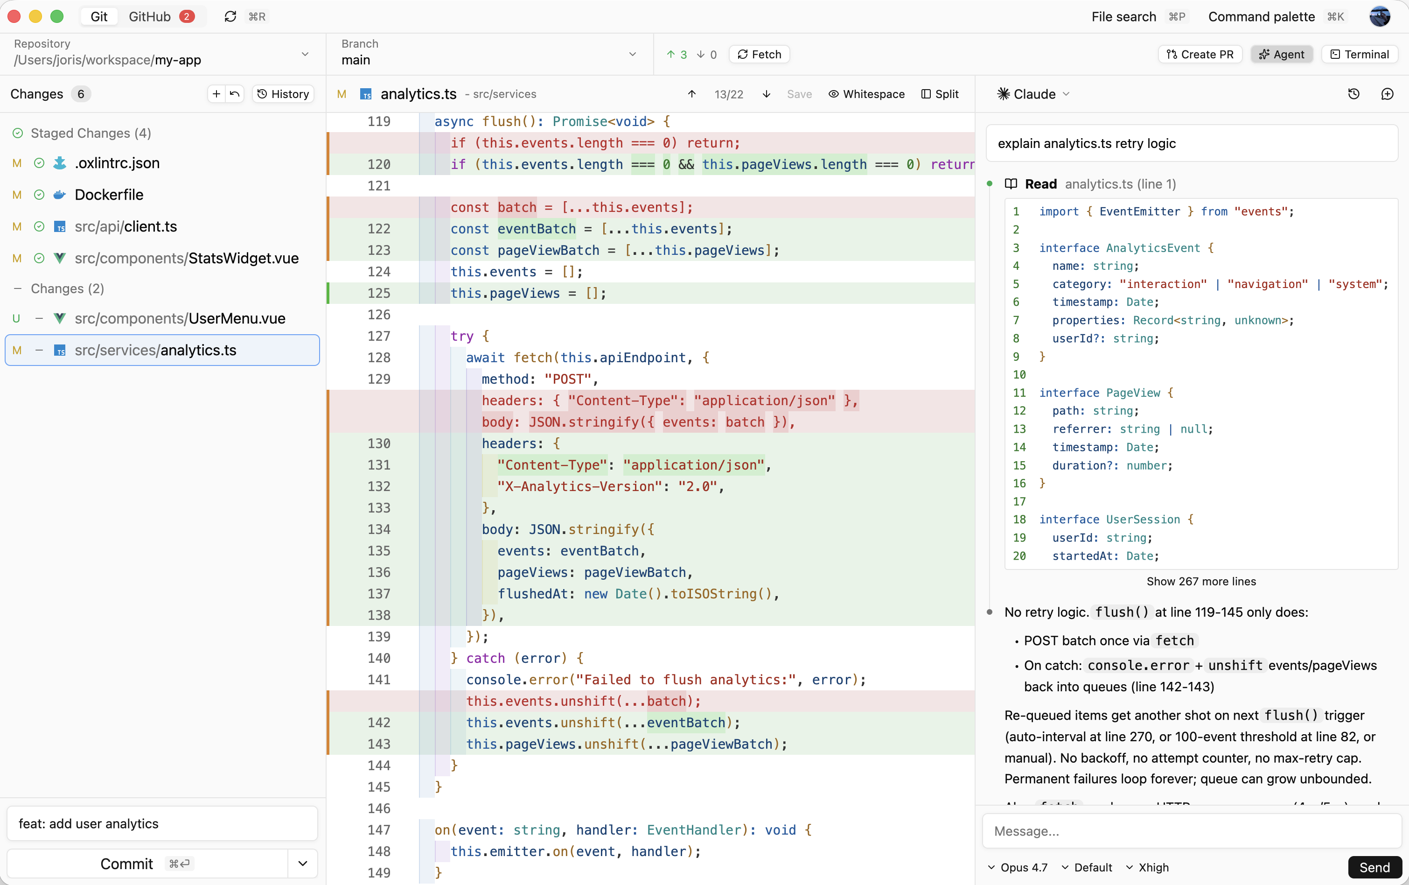Toggle the Agent panel
1409x885 pixels.
pos(1282,55)
